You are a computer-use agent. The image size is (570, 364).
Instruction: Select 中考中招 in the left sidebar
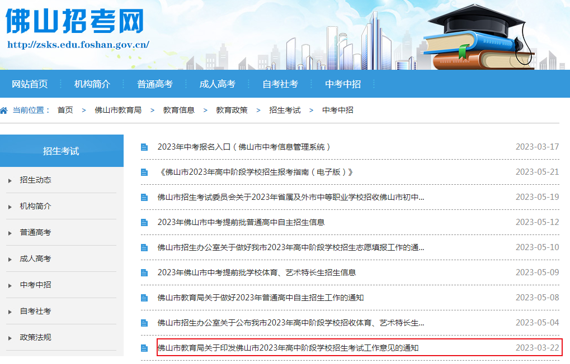[x=35, y=285]
